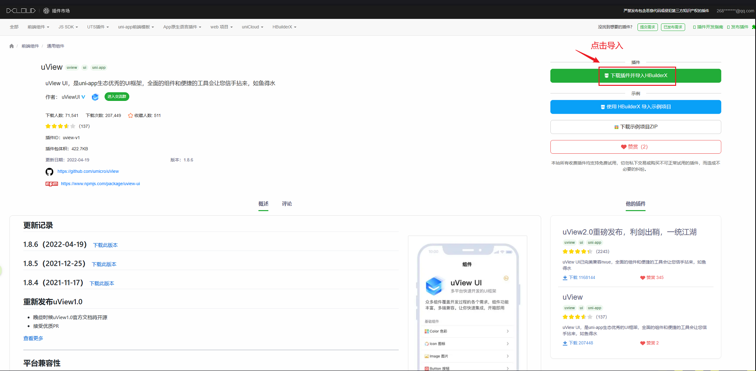Click 下载示例项目ZIP button

[636, 127]
